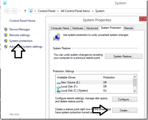The height and width of the screenshot is (120, 148).
Task: Open recent locations dropdown beside Forward arrow
Action: tap(20, 11)
